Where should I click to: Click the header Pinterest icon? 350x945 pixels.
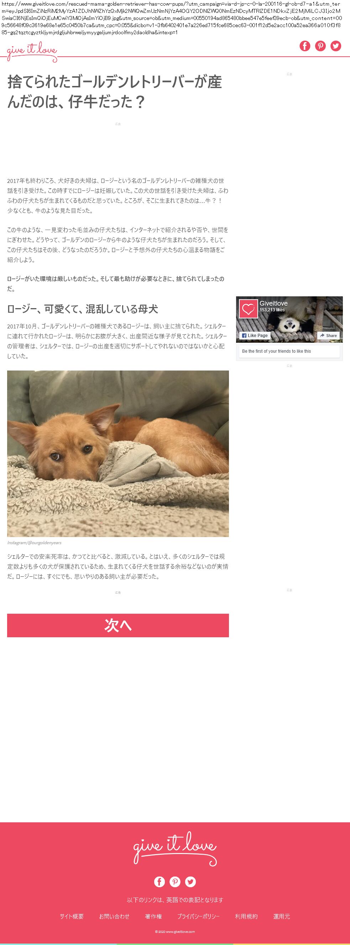click(320, 46)
